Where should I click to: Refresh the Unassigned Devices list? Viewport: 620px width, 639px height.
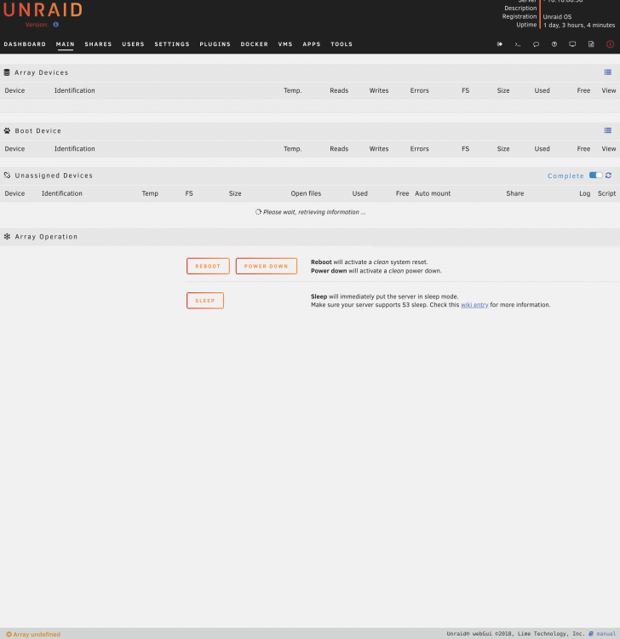(x=609, y=176)
